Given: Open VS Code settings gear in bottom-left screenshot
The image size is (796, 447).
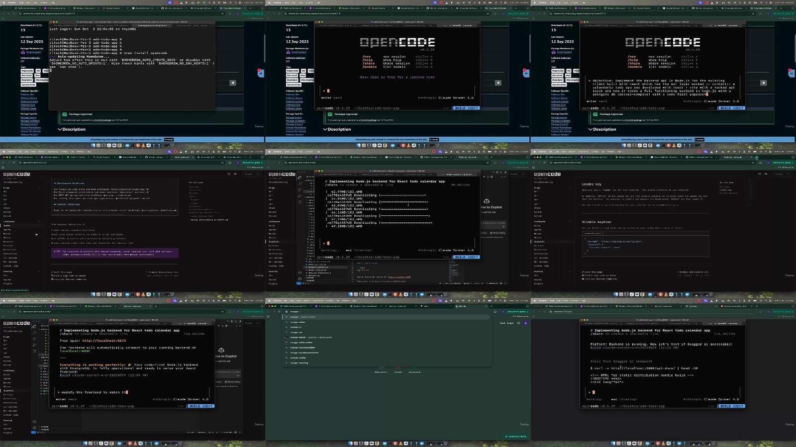Looking at the screenshot, I should pyautogui.click(x=34, y=428).
